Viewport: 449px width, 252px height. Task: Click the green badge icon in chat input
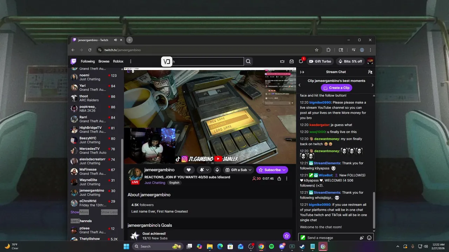(303, 238)
